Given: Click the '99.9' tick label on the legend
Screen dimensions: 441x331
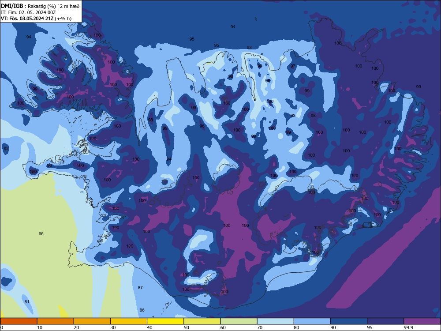Looking at the screenshot, I should 408,327.
